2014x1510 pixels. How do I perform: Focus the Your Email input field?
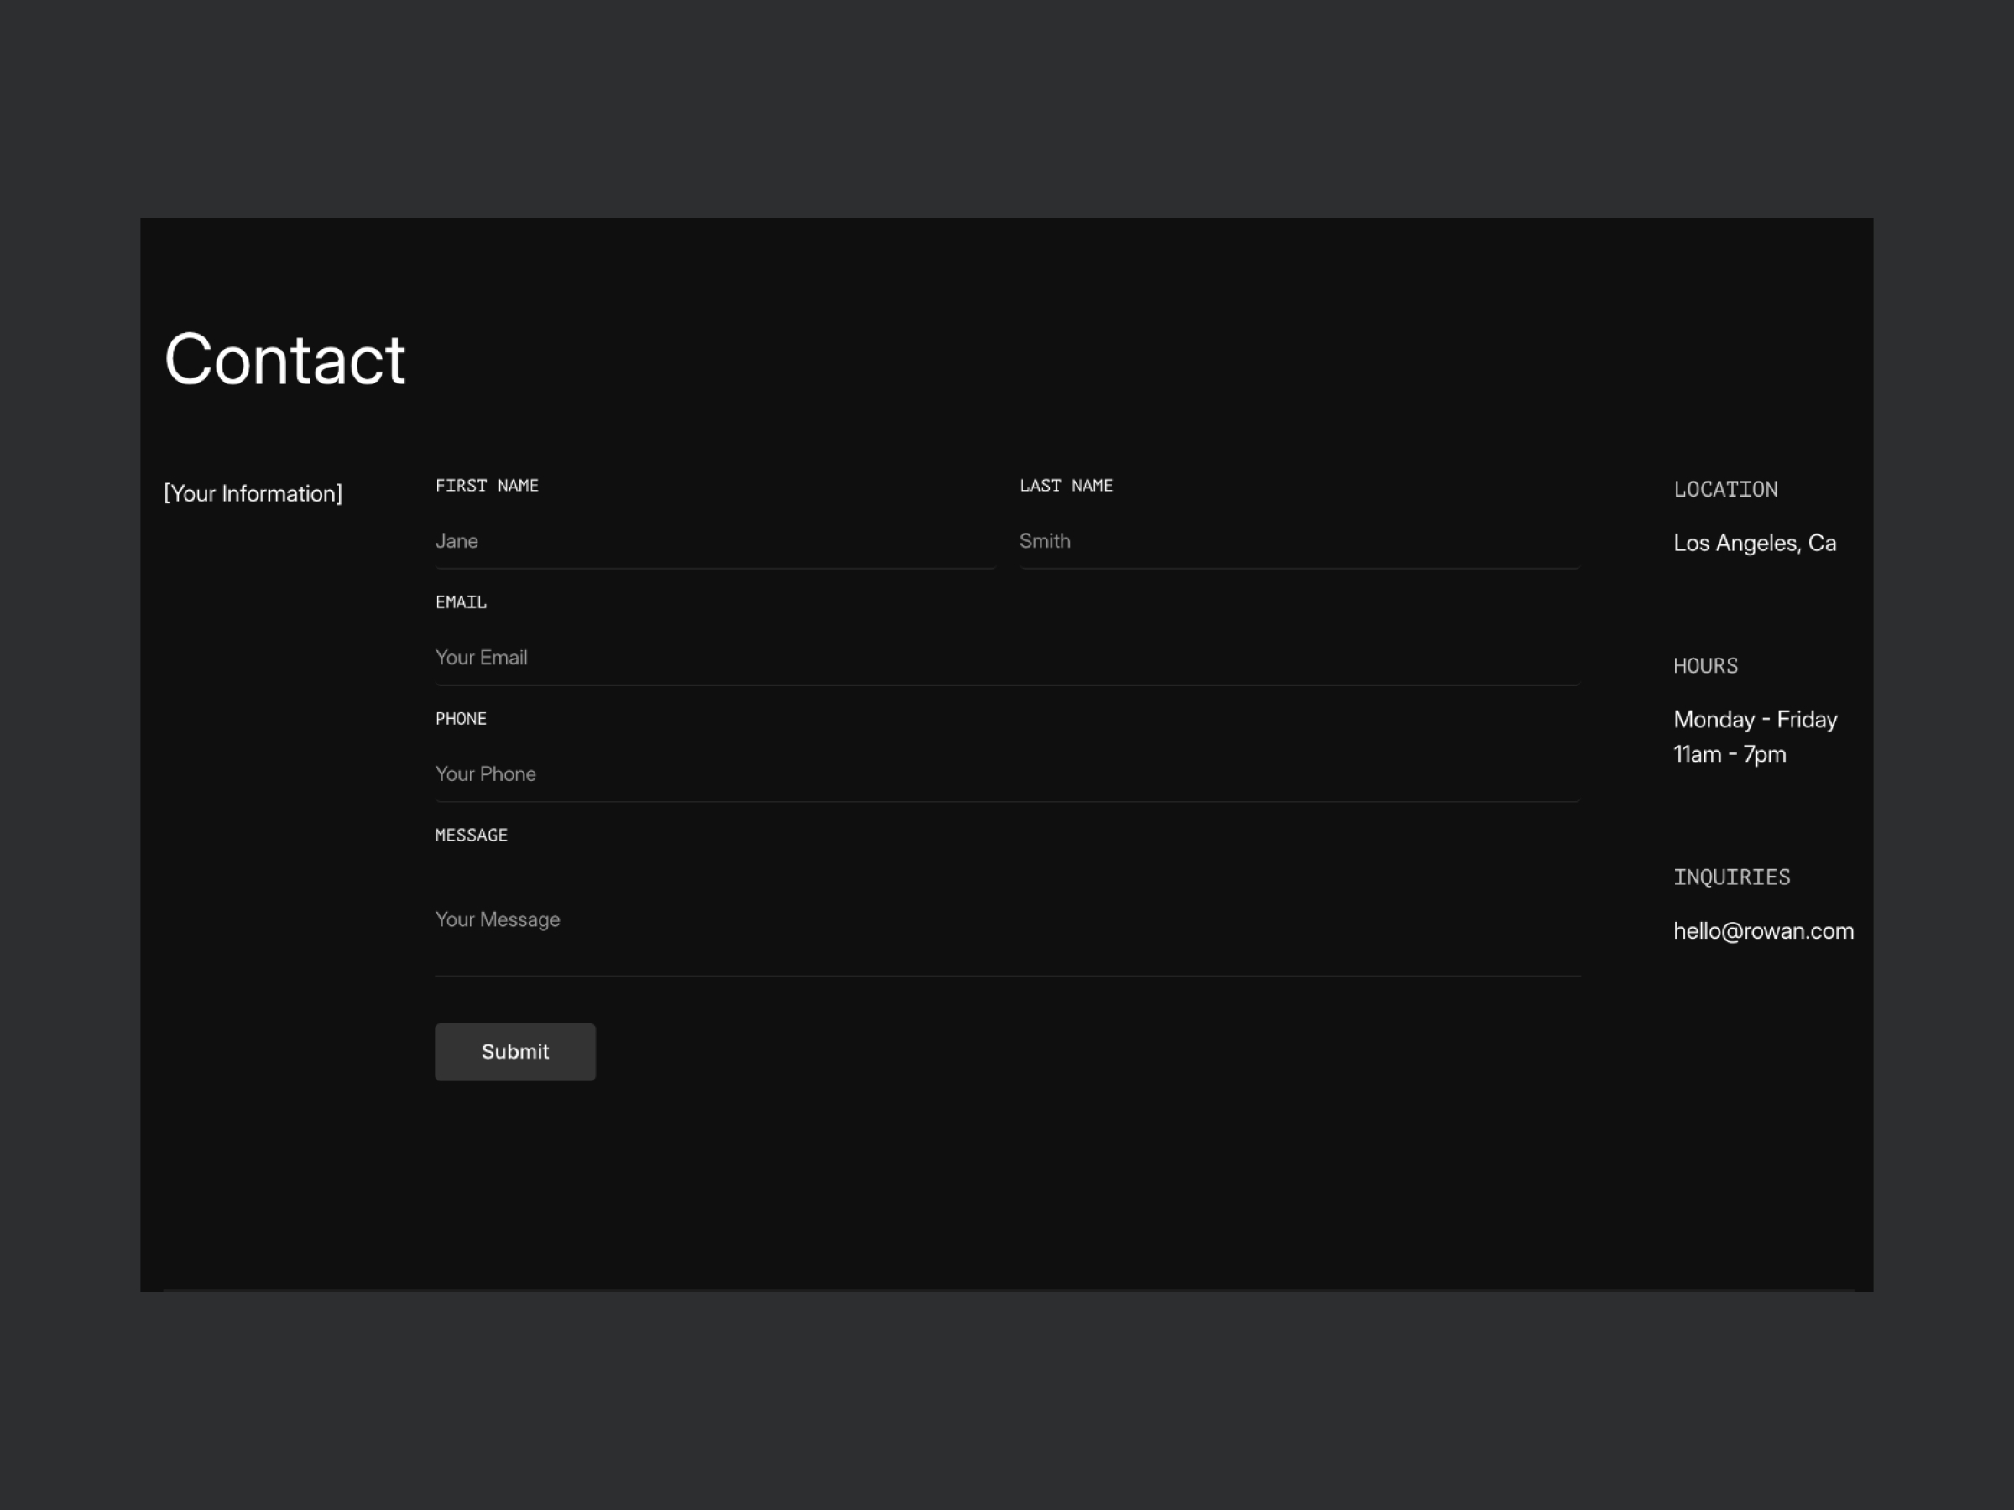pyautogui.click(x=1007, y=658)
